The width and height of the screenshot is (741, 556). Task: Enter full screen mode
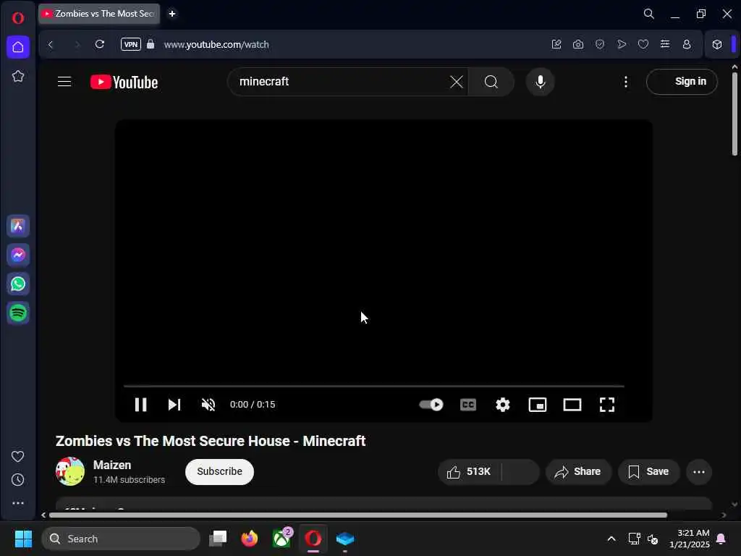click(x=607, y=405)
